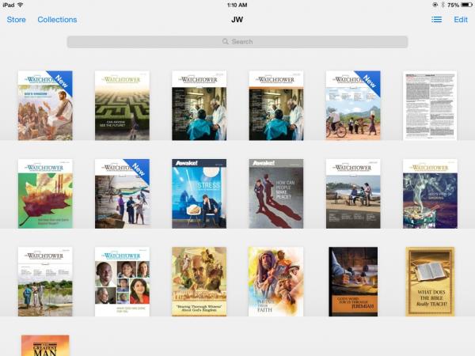
Task: Switch to list view using the list icon
Action: (436, 20)
